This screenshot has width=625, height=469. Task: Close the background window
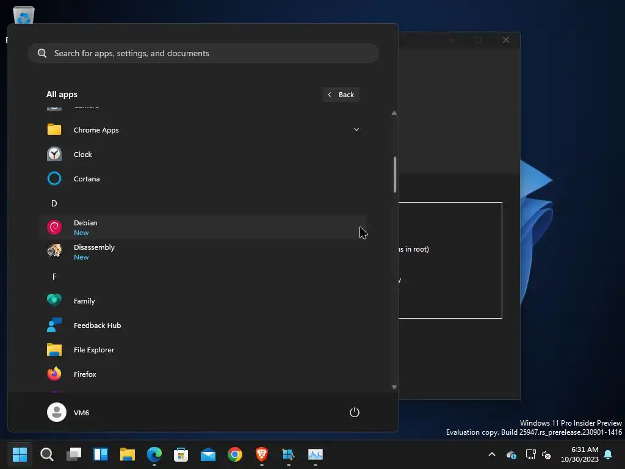click(506, 40)
